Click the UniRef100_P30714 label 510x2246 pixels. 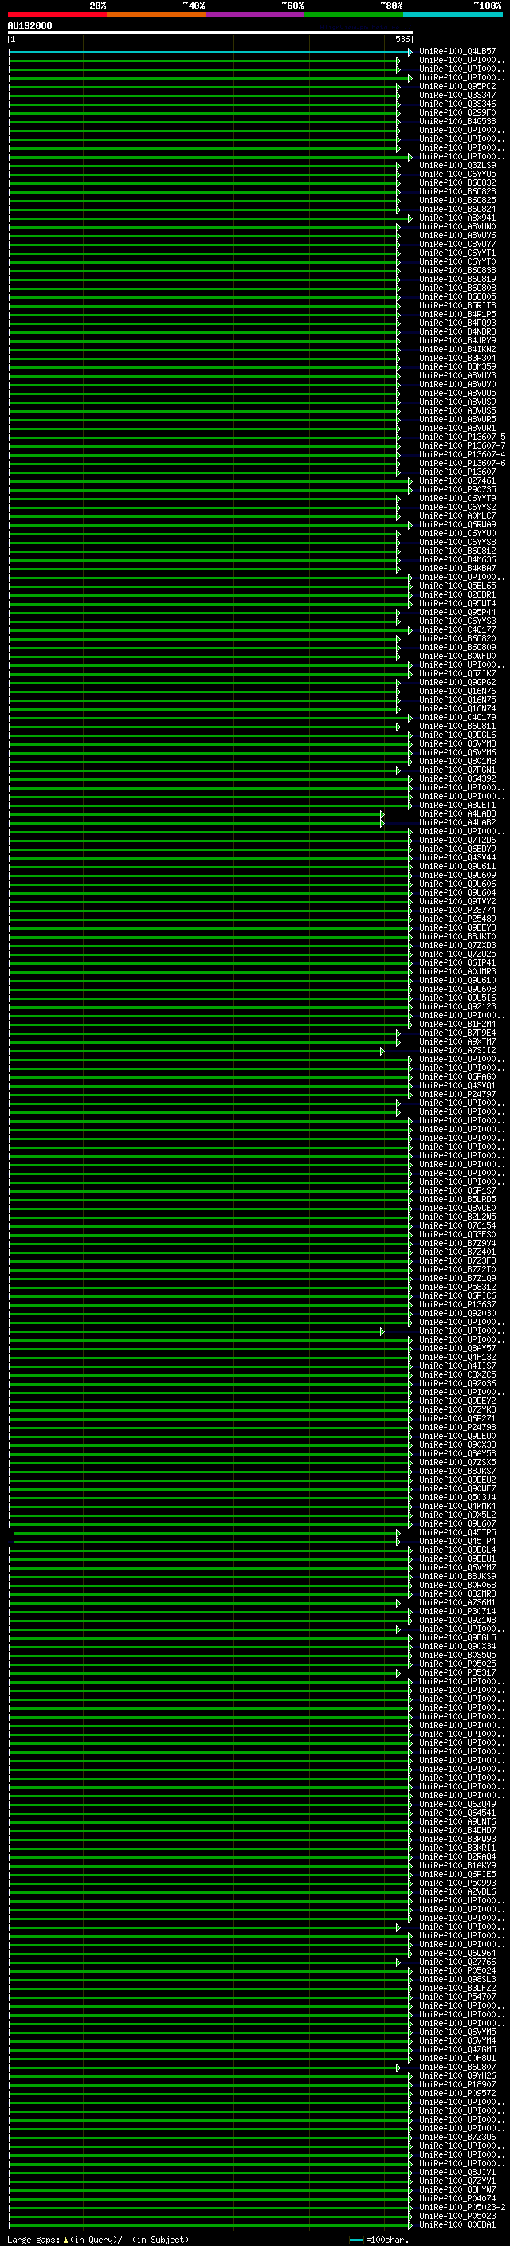click(457, 1612)
